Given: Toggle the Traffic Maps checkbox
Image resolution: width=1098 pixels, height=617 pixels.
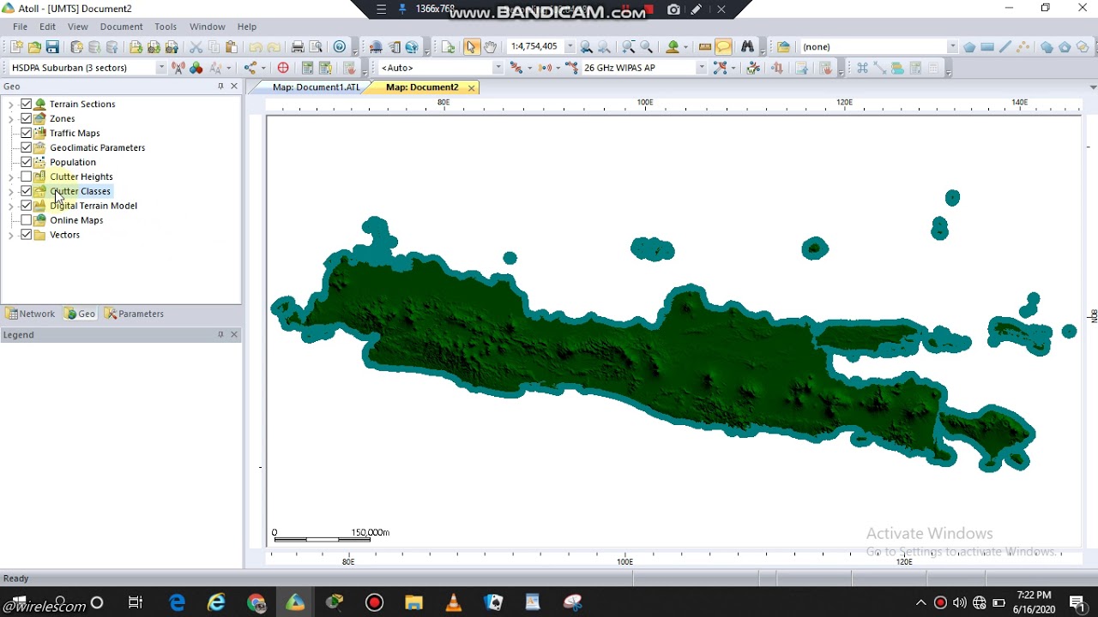Looking at the screenshot, I should 26,133.
